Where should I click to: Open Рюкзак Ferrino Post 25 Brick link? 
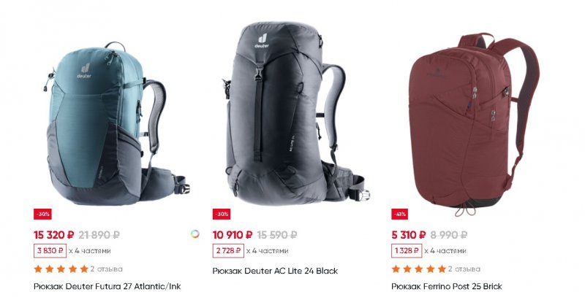pyautogui.click(x=447, y=287)
